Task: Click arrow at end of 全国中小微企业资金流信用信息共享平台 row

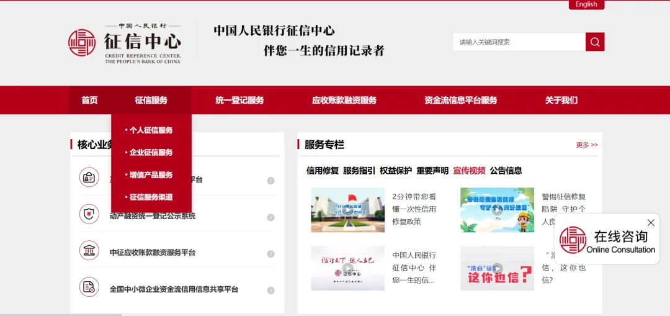Action: 270,291
